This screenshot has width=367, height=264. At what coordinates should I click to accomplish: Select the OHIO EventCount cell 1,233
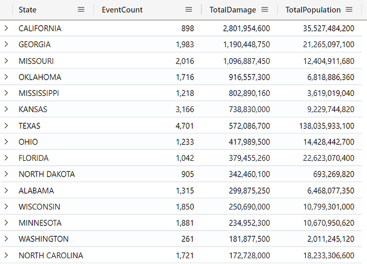(185, 142)
